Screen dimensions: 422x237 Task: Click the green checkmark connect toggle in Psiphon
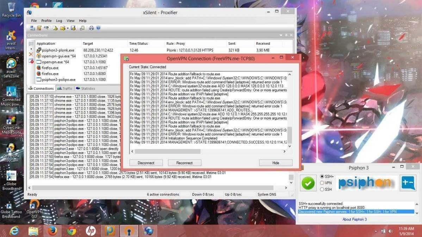coord(308,183)
